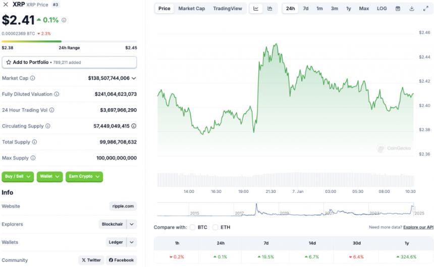Expand Wallets dropdown arrow next to Ledger
Image resolution: width=434 pixels, height=267 pixels.
(132, 242)
